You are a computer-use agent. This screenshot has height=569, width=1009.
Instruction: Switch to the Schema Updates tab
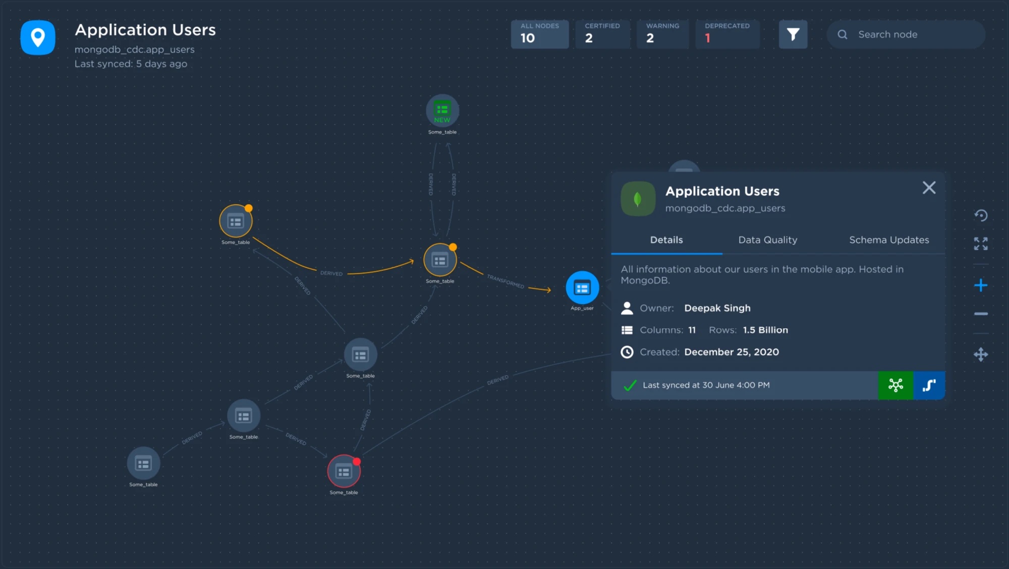point(889,240)
